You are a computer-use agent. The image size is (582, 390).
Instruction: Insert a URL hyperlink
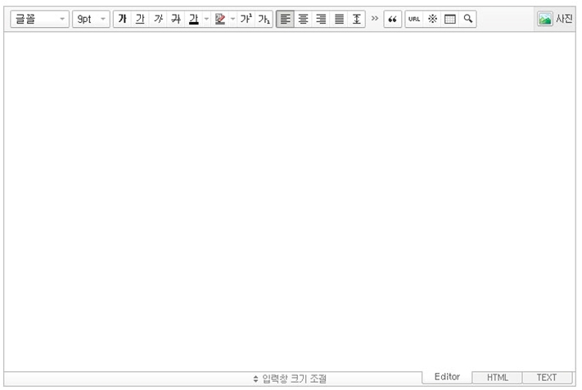click(x=414, y=20)
